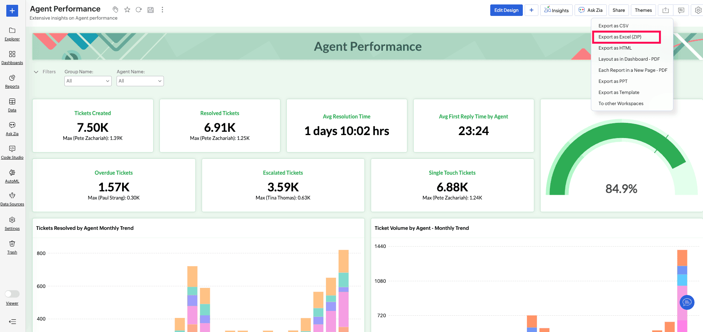Viewport: 703px width, 332px height.
Task: Click the Ask Zia toolbar button
Action: (591, 10)
